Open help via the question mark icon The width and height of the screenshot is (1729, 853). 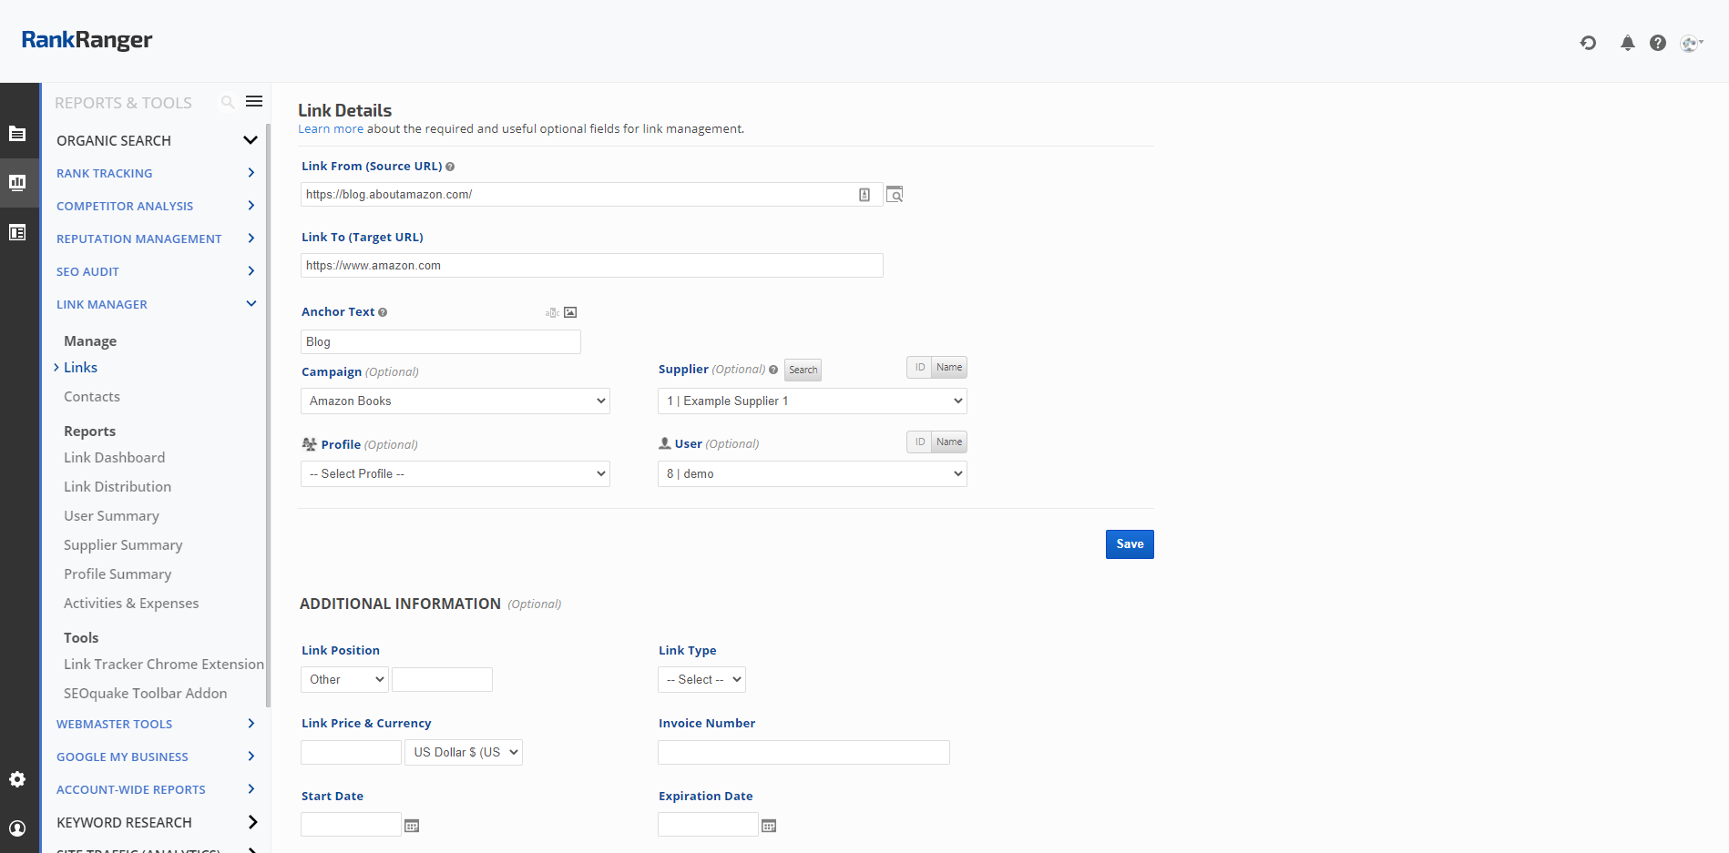click(1658, 43)
